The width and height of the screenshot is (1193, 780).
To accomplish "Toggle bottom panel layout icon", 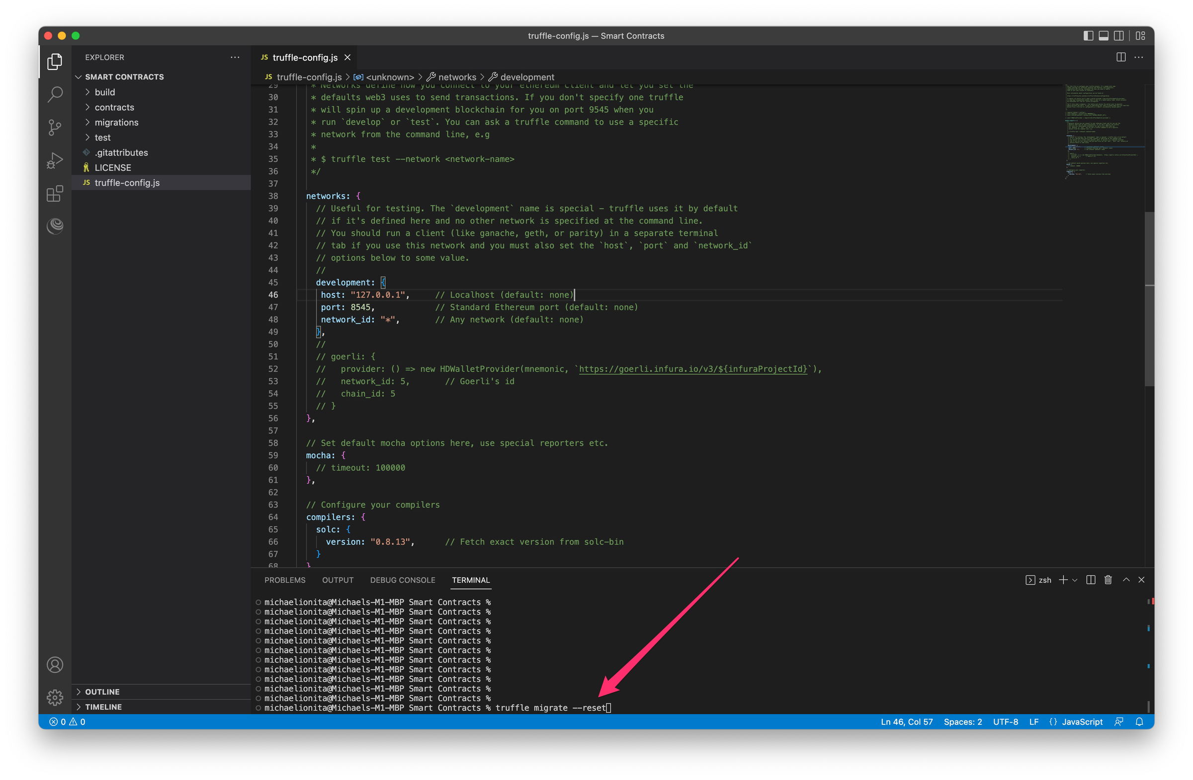I will tap(1103, 36).
